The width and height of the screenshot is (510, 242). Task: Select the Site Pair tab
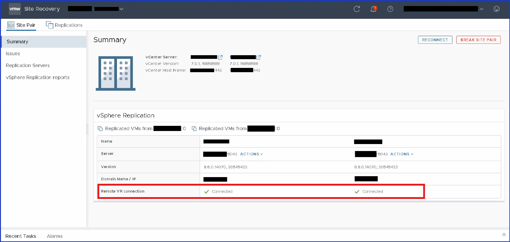(21, 25)
